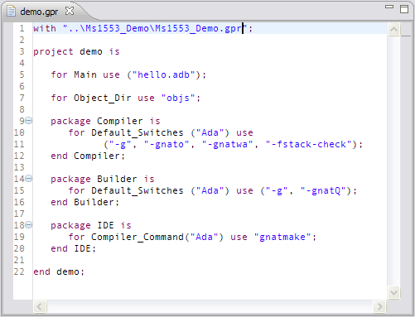Image resolution: width=415 pixels, height=317 pixels.
Task: Click Object_Dir attribute name
Action: click(103, 98)
